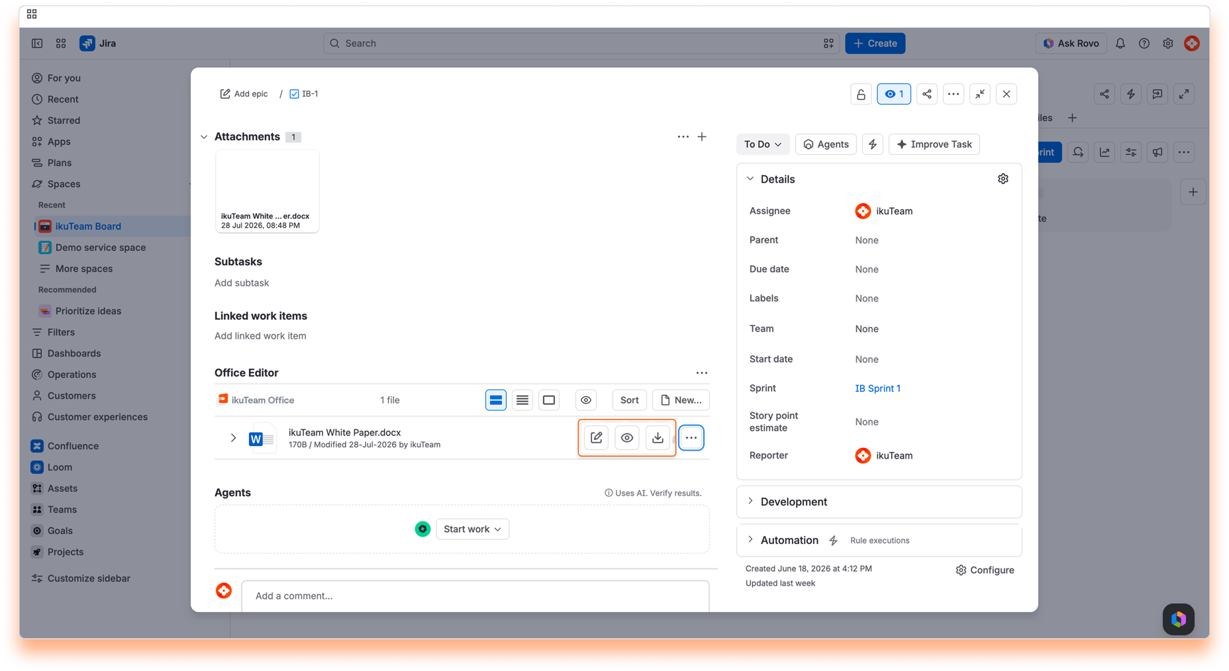Open the ikuTeam White Paper attachment thumbnail
The height and width of the screenshot is (671, 1229).
(x=267, y=191)
